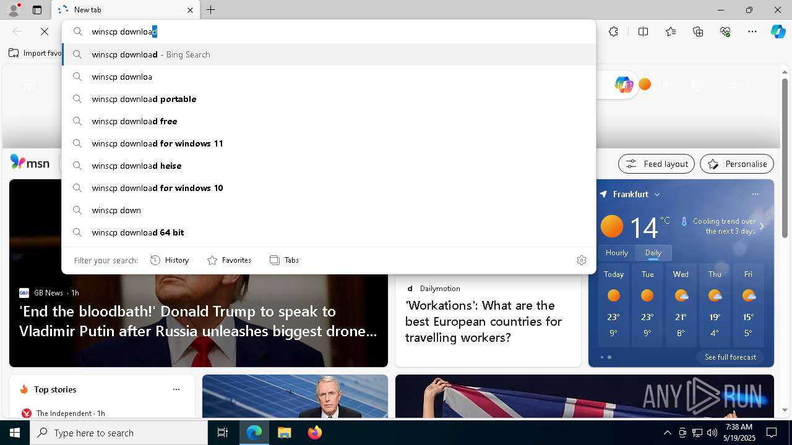Viewport: 792px width, 445px height.
Task: Open Collections toolbar icon
Action: coord(698,32)
